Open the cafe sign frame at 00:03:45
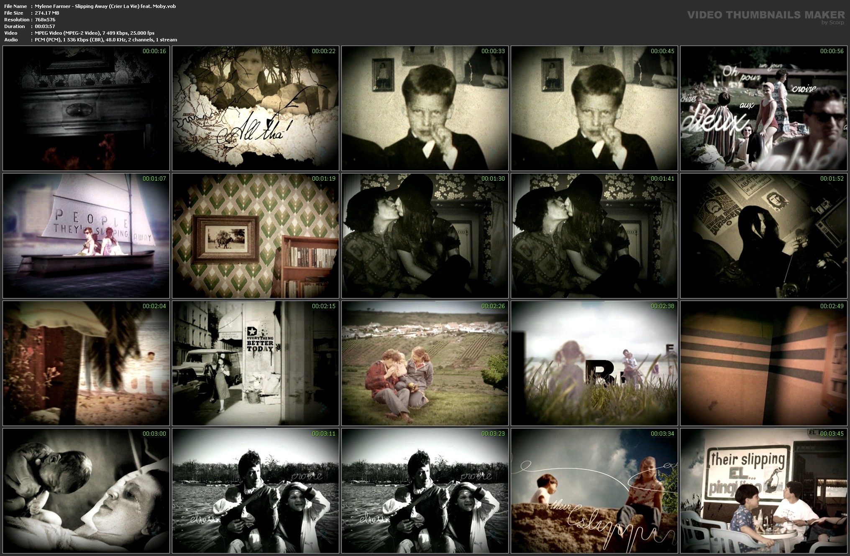 pos(764,491)
